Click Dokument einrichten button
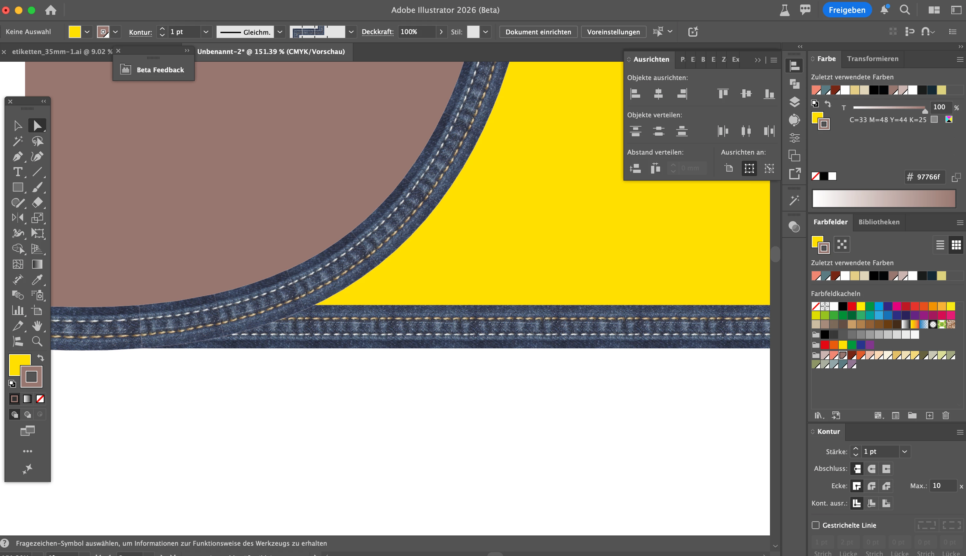Viewport: 966px width, 556px height. point(538,32)
